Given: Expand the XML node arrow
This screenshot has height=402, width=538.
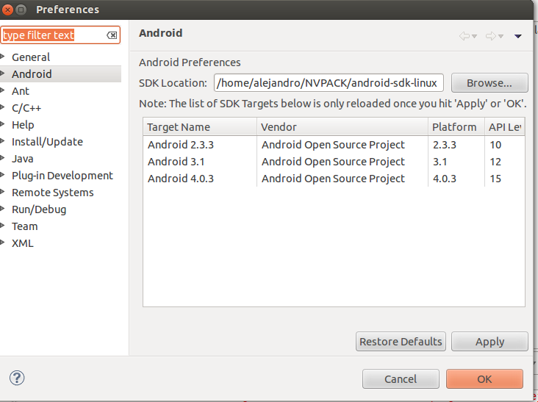Looking at the screenshot, I should point(3,243).
